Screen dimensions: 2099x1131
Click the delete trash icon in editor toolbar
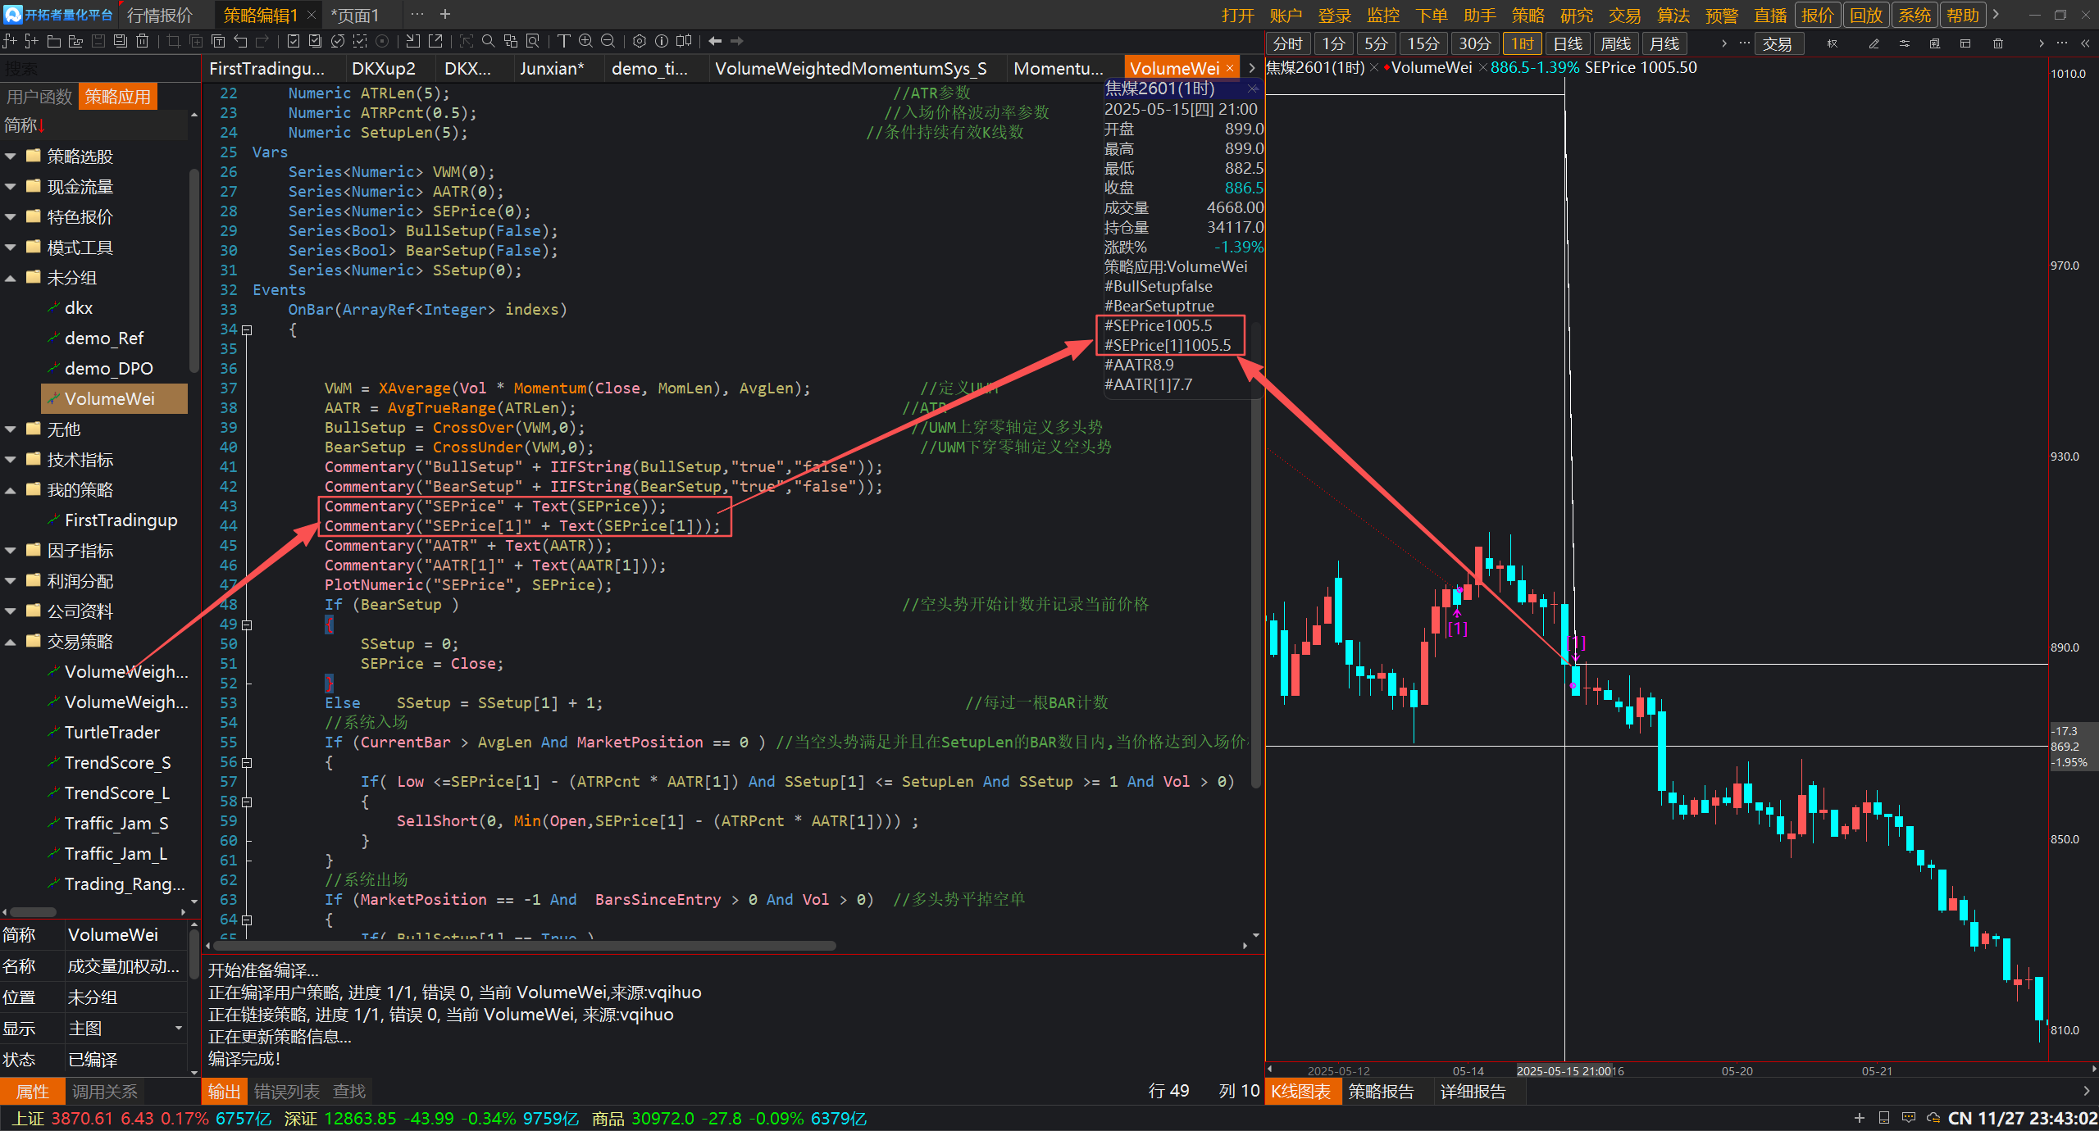pyautogui.click(x=143, y=41)
